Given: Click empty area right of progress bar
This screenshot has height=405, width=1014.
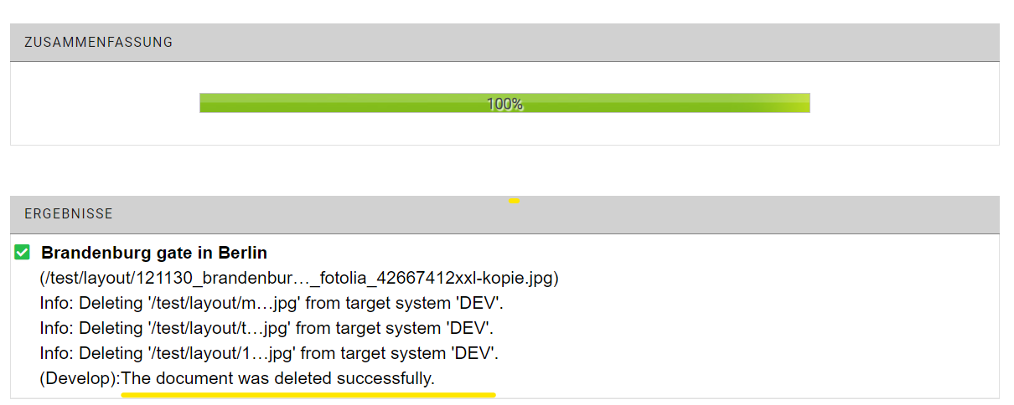Looking at the screenshot, I should click(x=905, y=103).
